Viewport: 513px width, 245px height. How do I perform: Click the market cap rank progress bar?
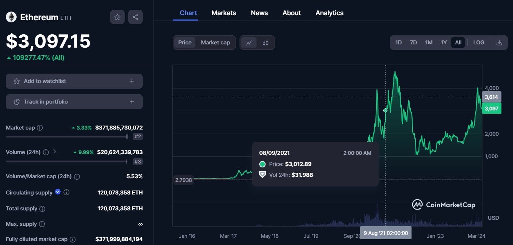(x=67, y=136)
